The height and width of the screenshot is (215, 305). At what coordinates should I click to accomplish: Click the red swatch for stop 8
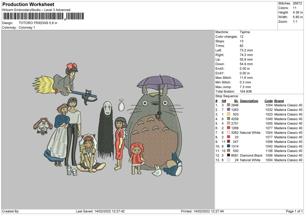228,137
